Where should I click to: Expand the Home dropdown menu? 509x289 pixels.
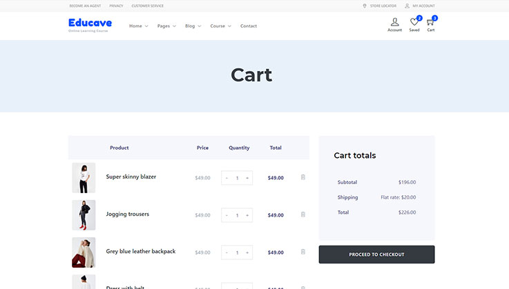point(138,26)
